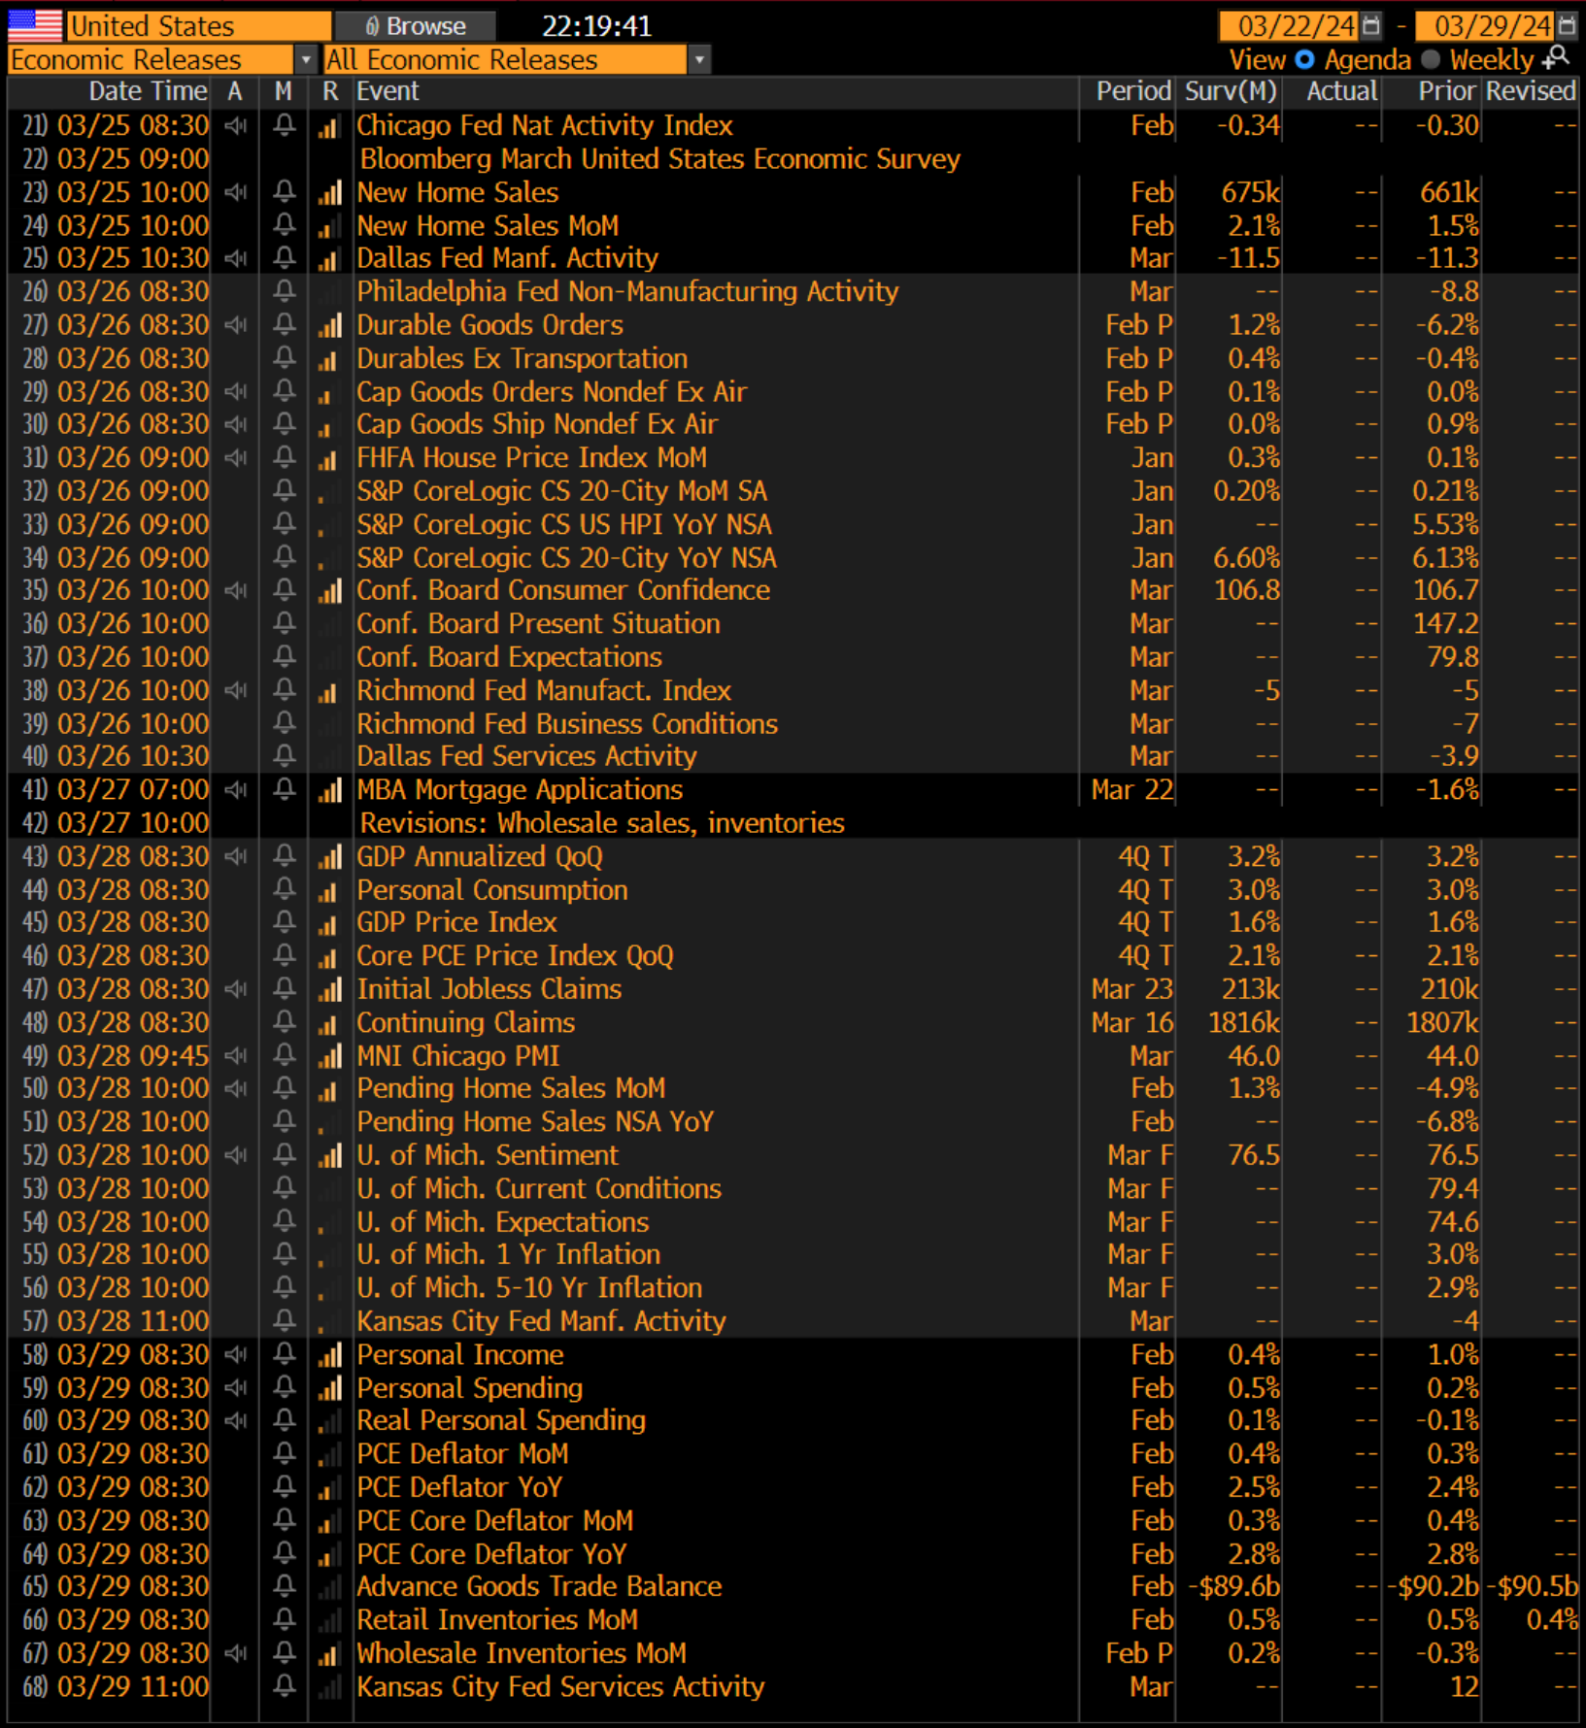Edit the 03/29/24 end date field

coord(1486,25)
